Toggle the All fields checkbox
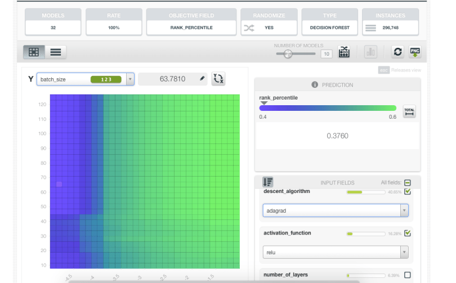The height and width of the screenshot is (283, 456). point(408,183)
